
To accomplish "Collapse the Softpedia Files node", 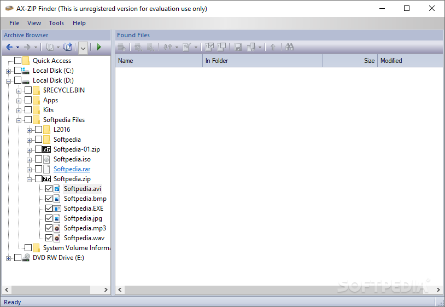I will tap(19, 121).
